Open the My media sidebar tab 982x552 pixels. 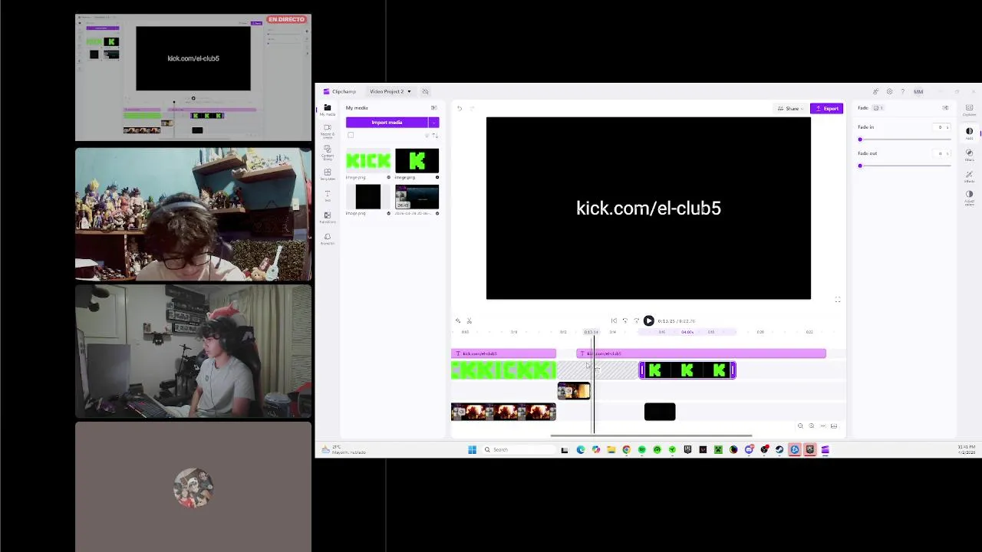click(328, 110)
